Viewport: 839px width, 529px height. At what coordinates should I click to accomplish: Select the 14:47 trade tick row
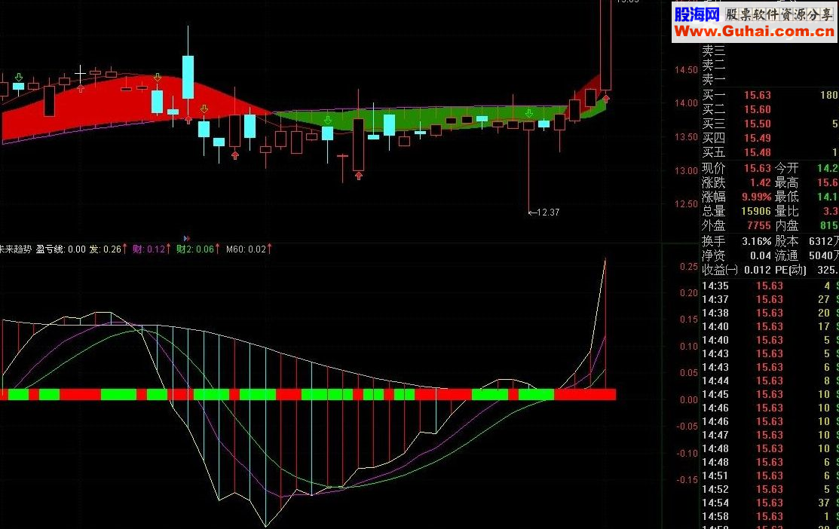pyautogui.click(x=770, y=435)
